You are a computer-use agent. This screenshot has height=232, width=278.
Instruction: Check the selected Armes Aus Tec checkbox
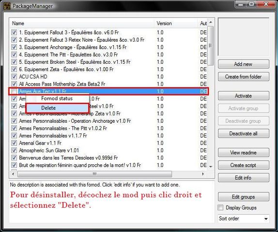click(14, 91)
